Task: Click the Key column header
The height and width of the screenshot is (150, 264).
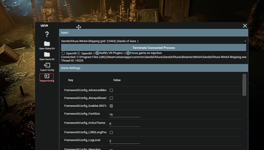Action: [71, 80]
